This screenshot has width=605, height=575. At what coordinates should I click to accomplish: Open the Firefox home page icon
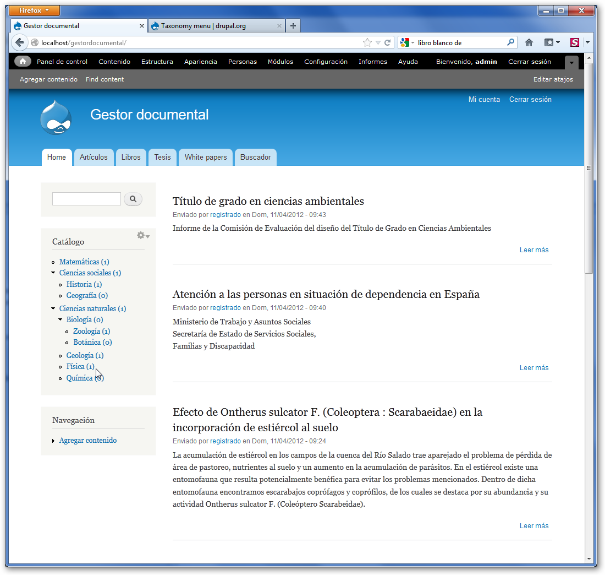[x=529, y=42]
